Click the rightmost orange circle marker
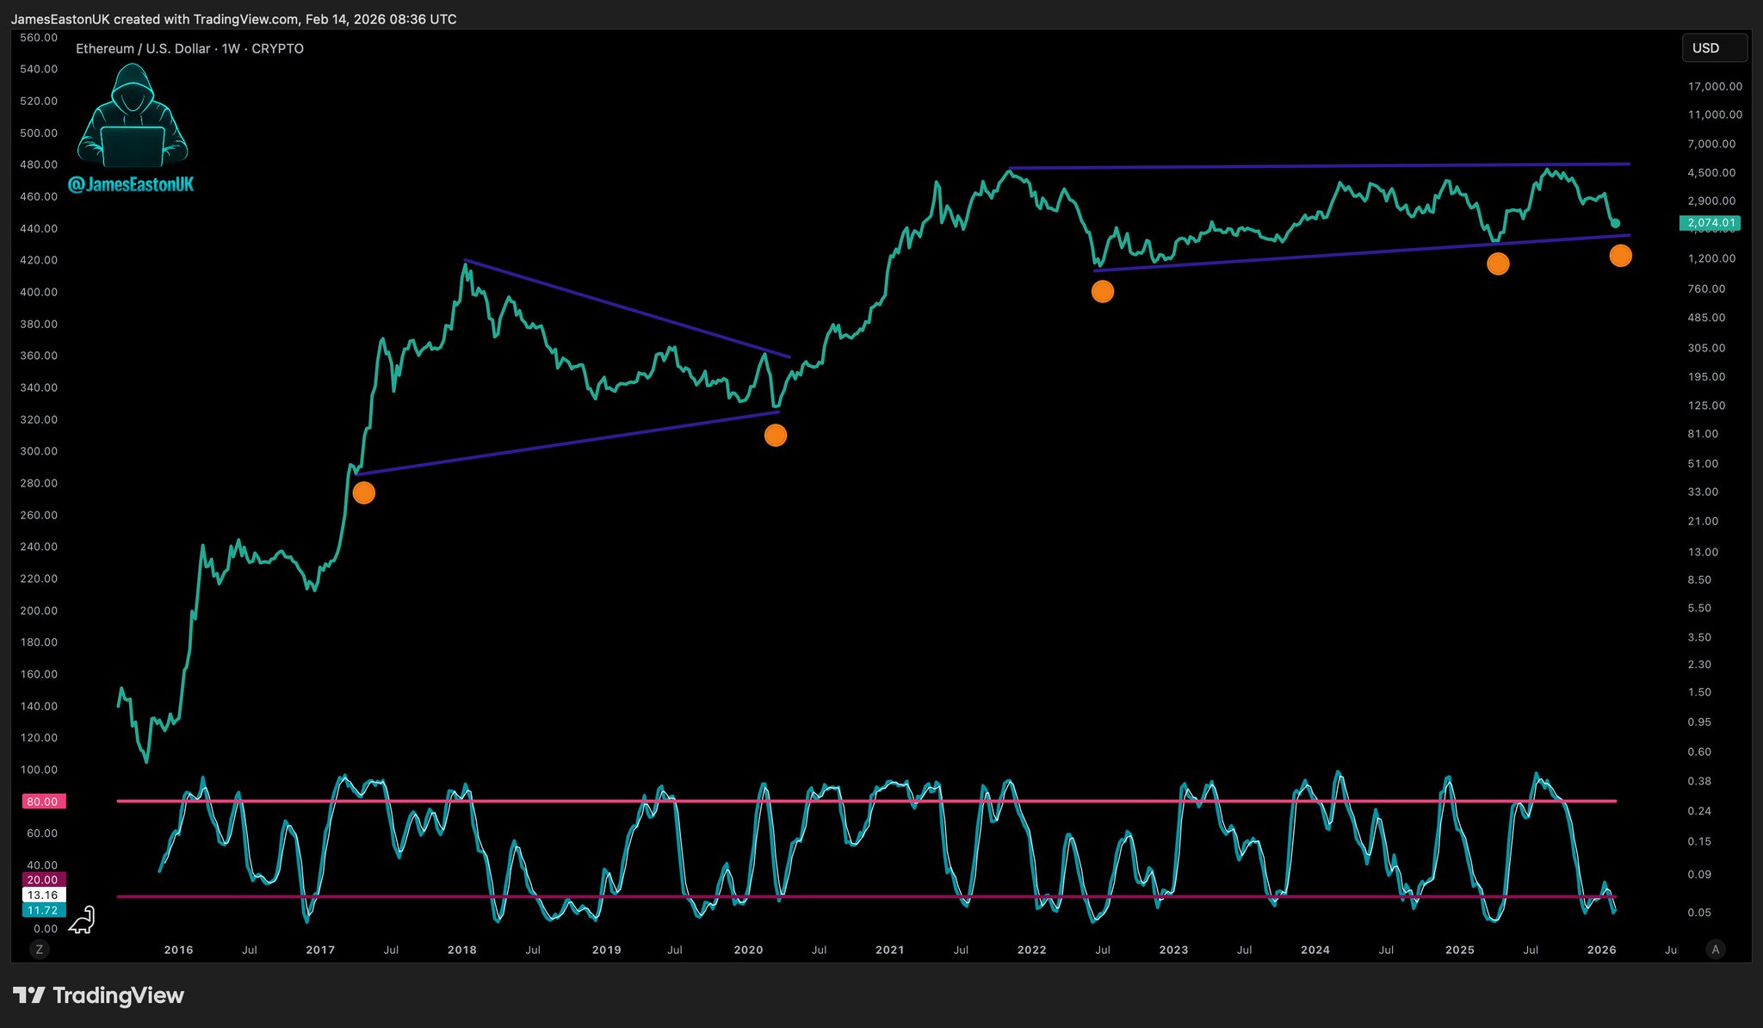 [x=1620, y=256]
